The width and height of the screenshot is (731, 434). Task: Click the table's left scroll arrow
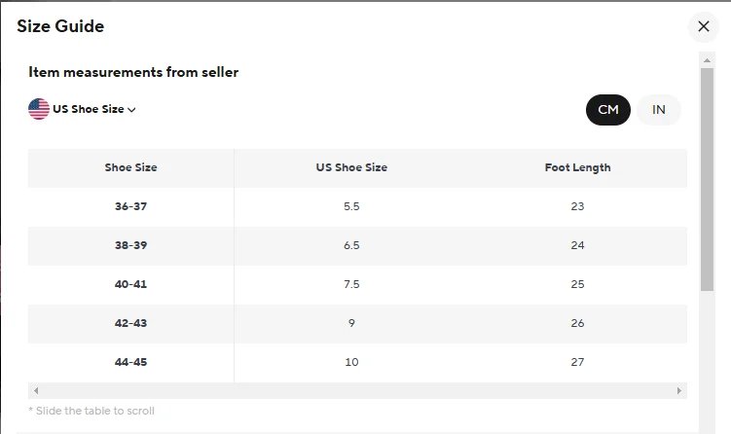tap(34, 390)
